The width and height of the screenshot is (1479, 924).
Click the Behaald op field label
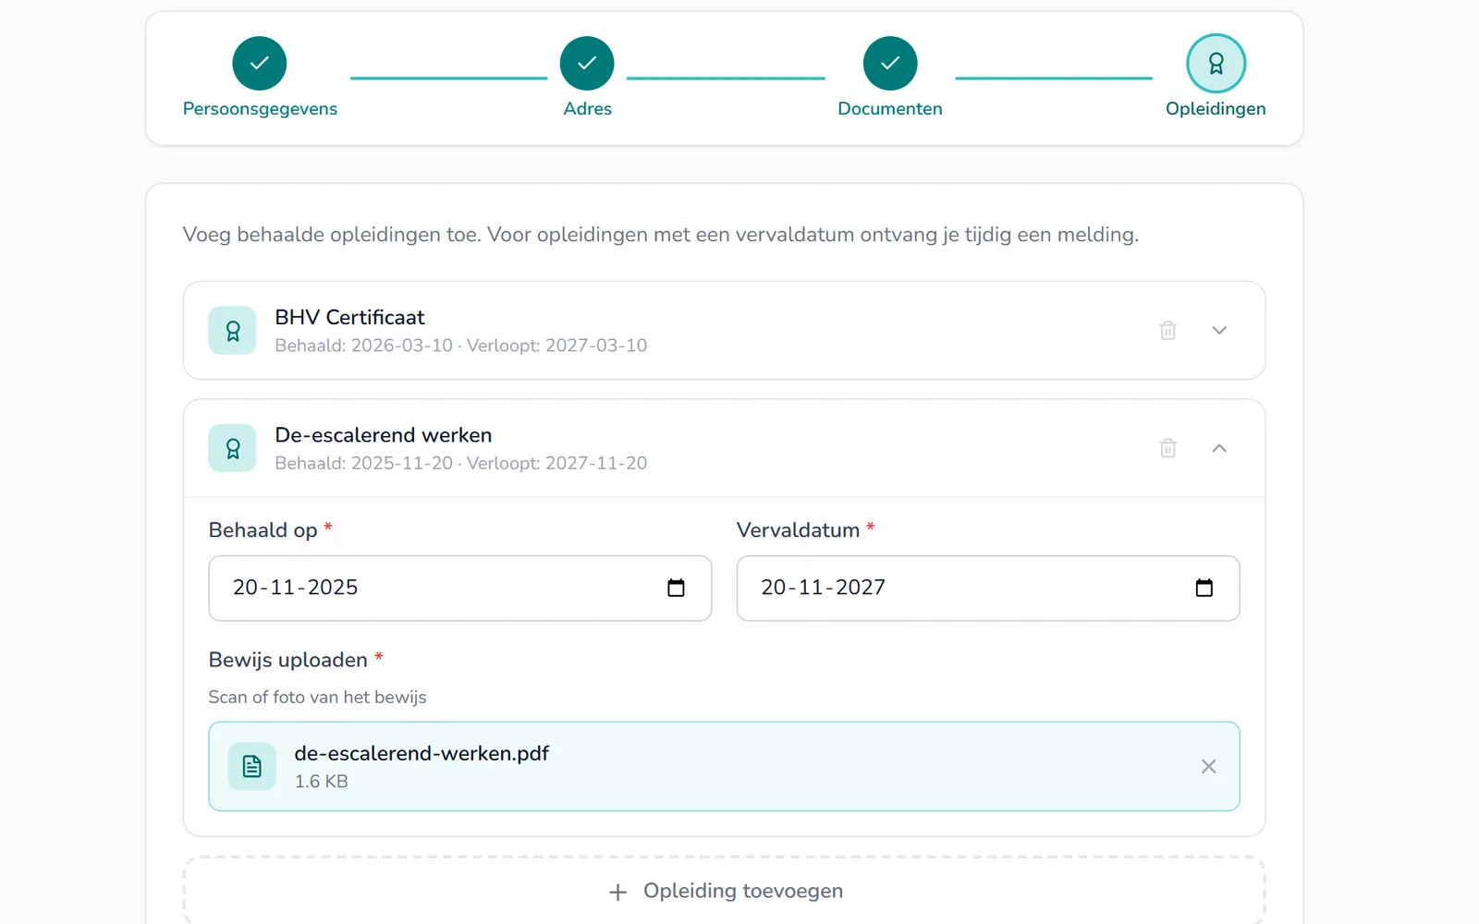[x=263, y=530]
